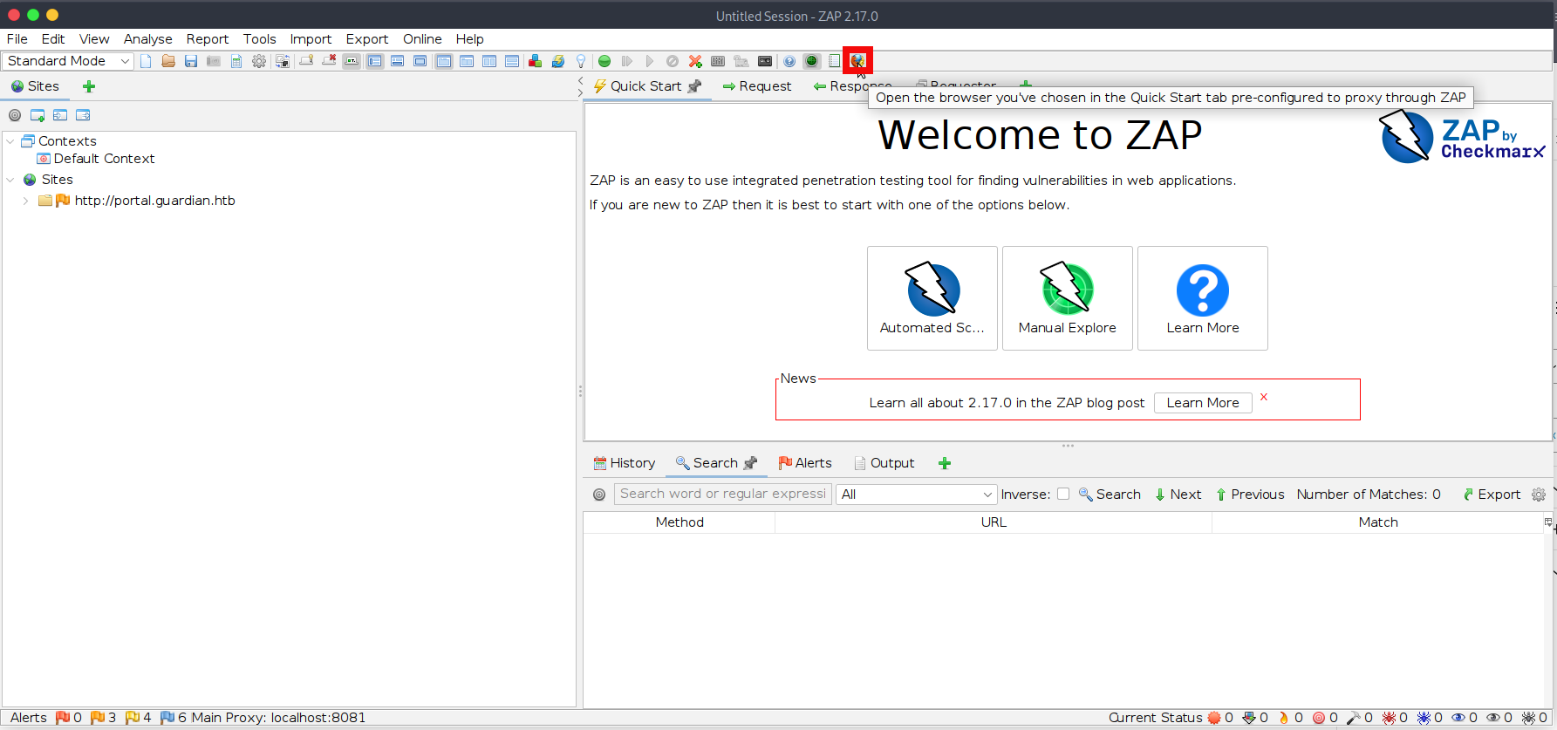
Task: Open Options via the gear toolbar icon
Action: coord(259,61)
